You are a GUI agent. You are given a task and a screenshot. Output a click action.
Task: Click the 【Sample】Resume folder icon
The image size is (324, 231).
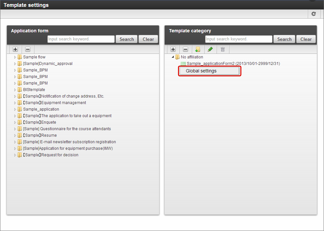click(20, 135)
